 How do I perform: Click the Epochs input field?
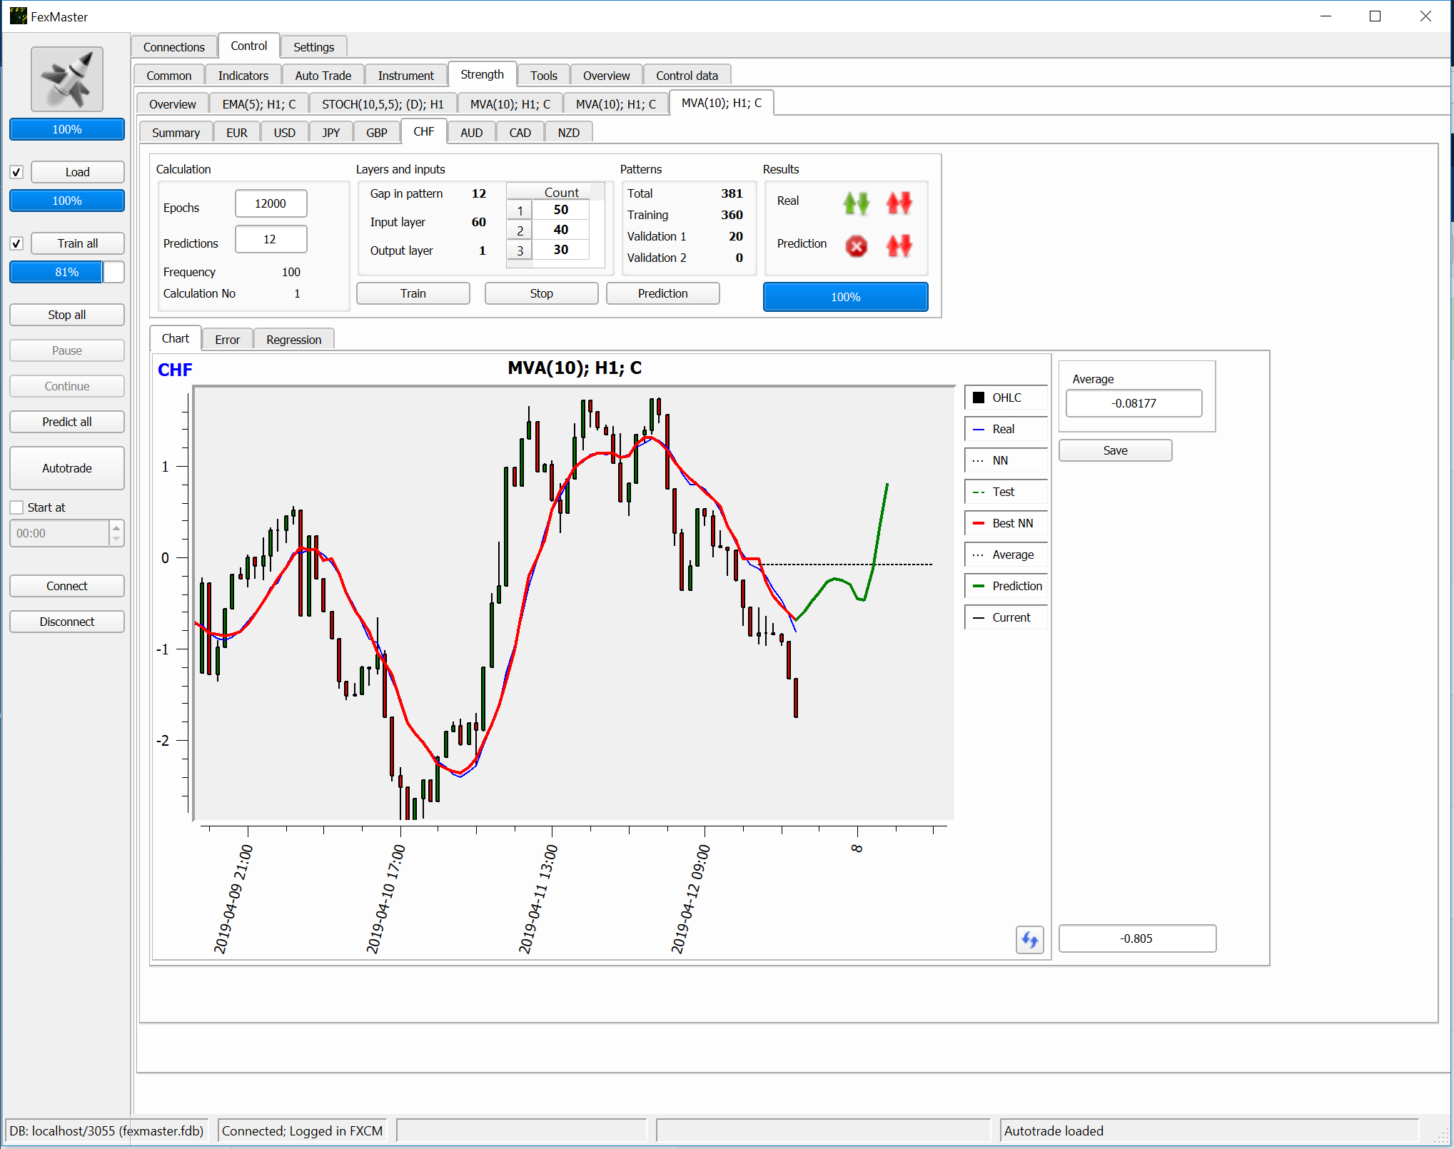pos(271,203)
